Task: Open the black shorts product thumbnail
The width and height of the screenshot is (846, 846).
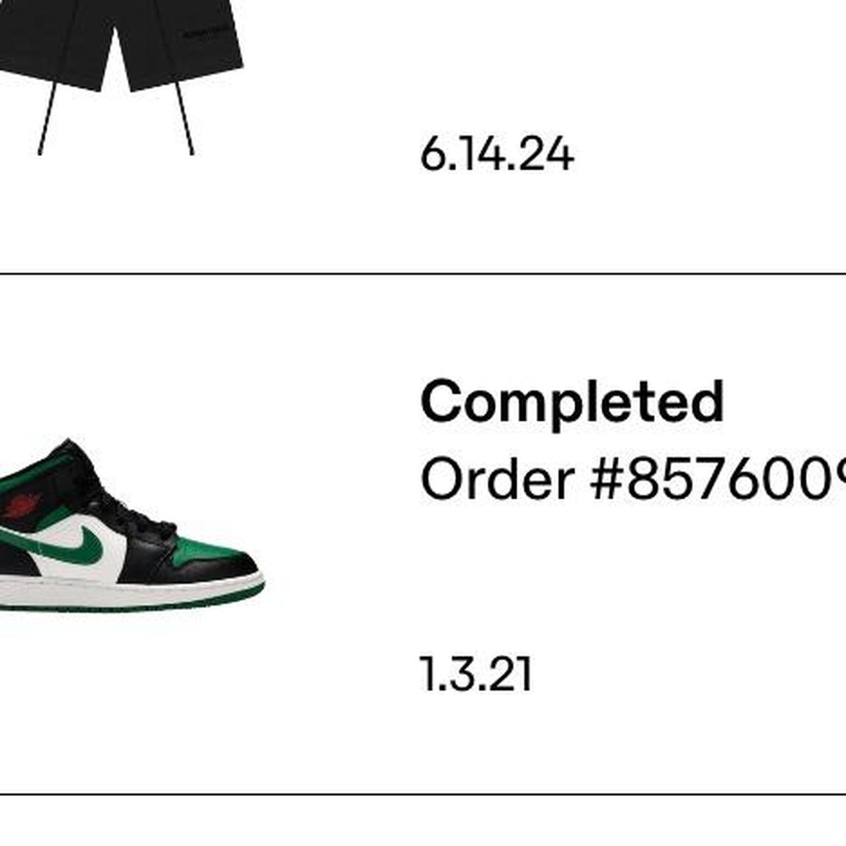Action: click(x=122, y=77)
